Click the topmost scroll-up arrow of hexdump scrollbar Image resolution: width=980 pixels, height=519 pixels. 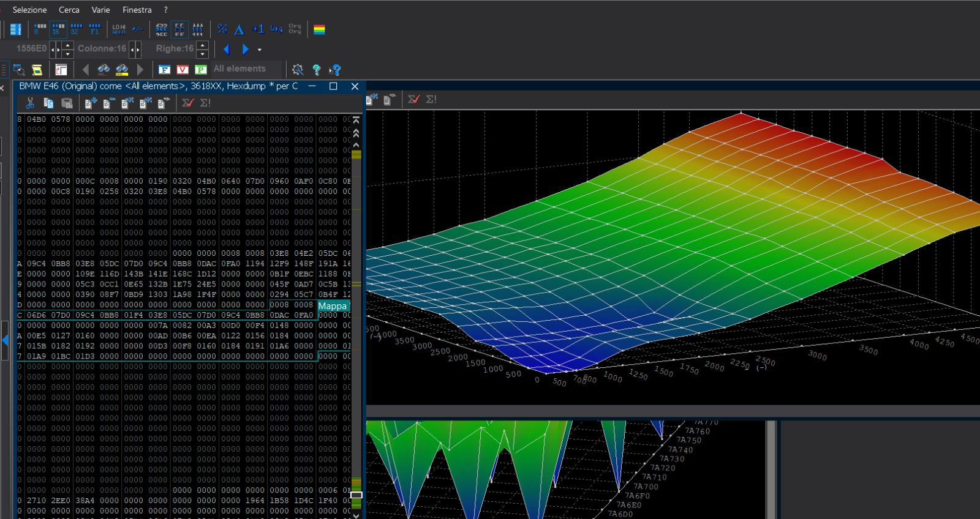(x=356, y=120)
